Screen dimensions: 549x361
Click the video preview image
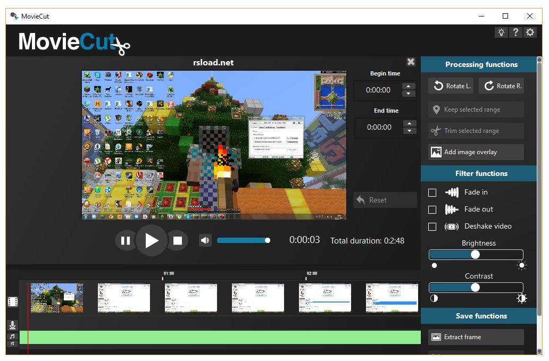point(214,145)
